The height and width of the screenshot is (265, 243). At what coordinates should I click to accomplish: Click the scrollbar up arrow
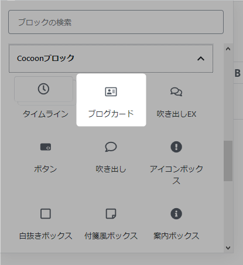pos(228,49)
